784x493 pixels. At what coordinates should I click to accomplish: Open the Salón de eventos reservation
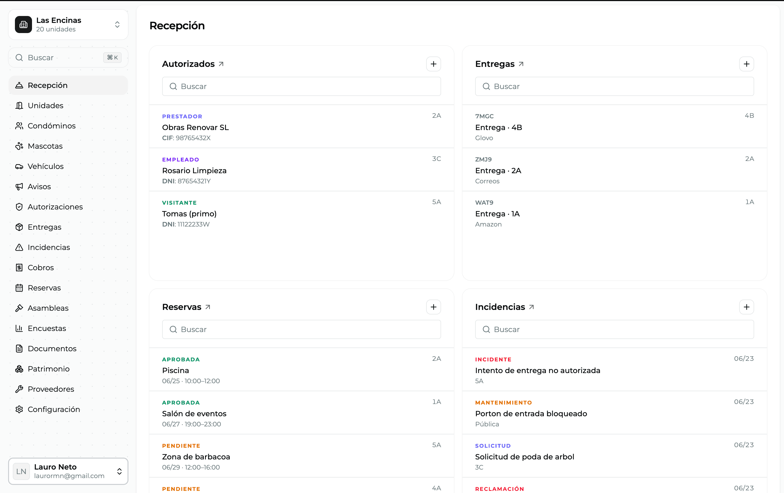(x=302, y=413)
